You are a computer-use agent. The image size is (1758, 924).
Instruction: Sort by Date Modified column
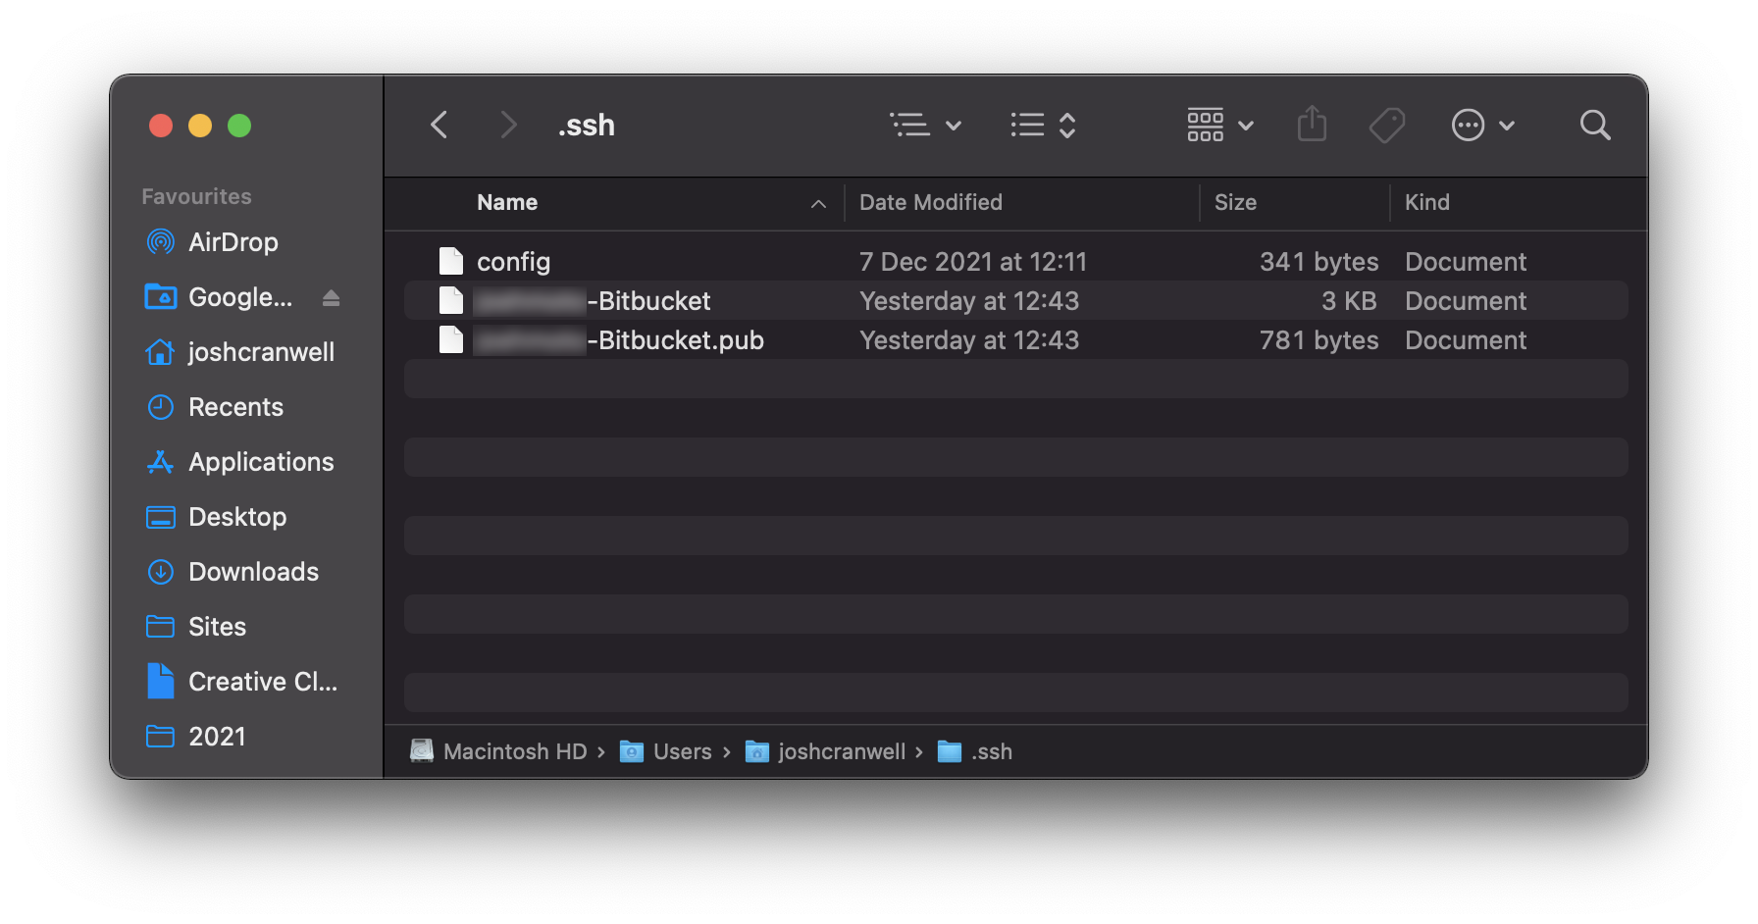click(x=931, y=202)
